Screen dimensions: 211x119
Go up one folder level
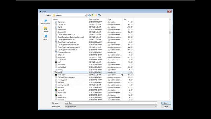(x=92, y=15)
